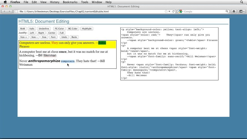Click the browser forward arrow
Image resolution: width=247 pixels, height=139 pixels.
click(x=10, y=11)
